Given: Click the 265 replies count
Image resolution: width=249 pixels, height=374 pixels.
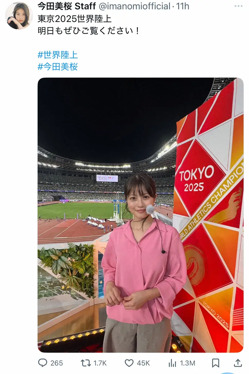Looking at the screenshot, I should pos(56,363).
